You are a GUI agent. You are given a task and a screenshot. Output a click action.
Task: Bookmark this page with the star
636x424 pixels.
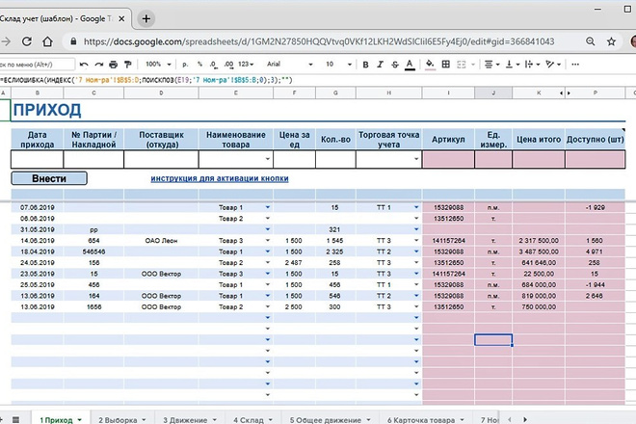[x=611, y=41]
